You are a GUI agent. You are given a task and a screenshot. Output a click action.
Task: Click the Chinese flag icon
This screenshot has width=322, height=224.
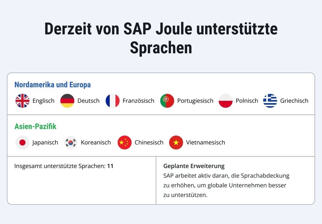(125, 143)
